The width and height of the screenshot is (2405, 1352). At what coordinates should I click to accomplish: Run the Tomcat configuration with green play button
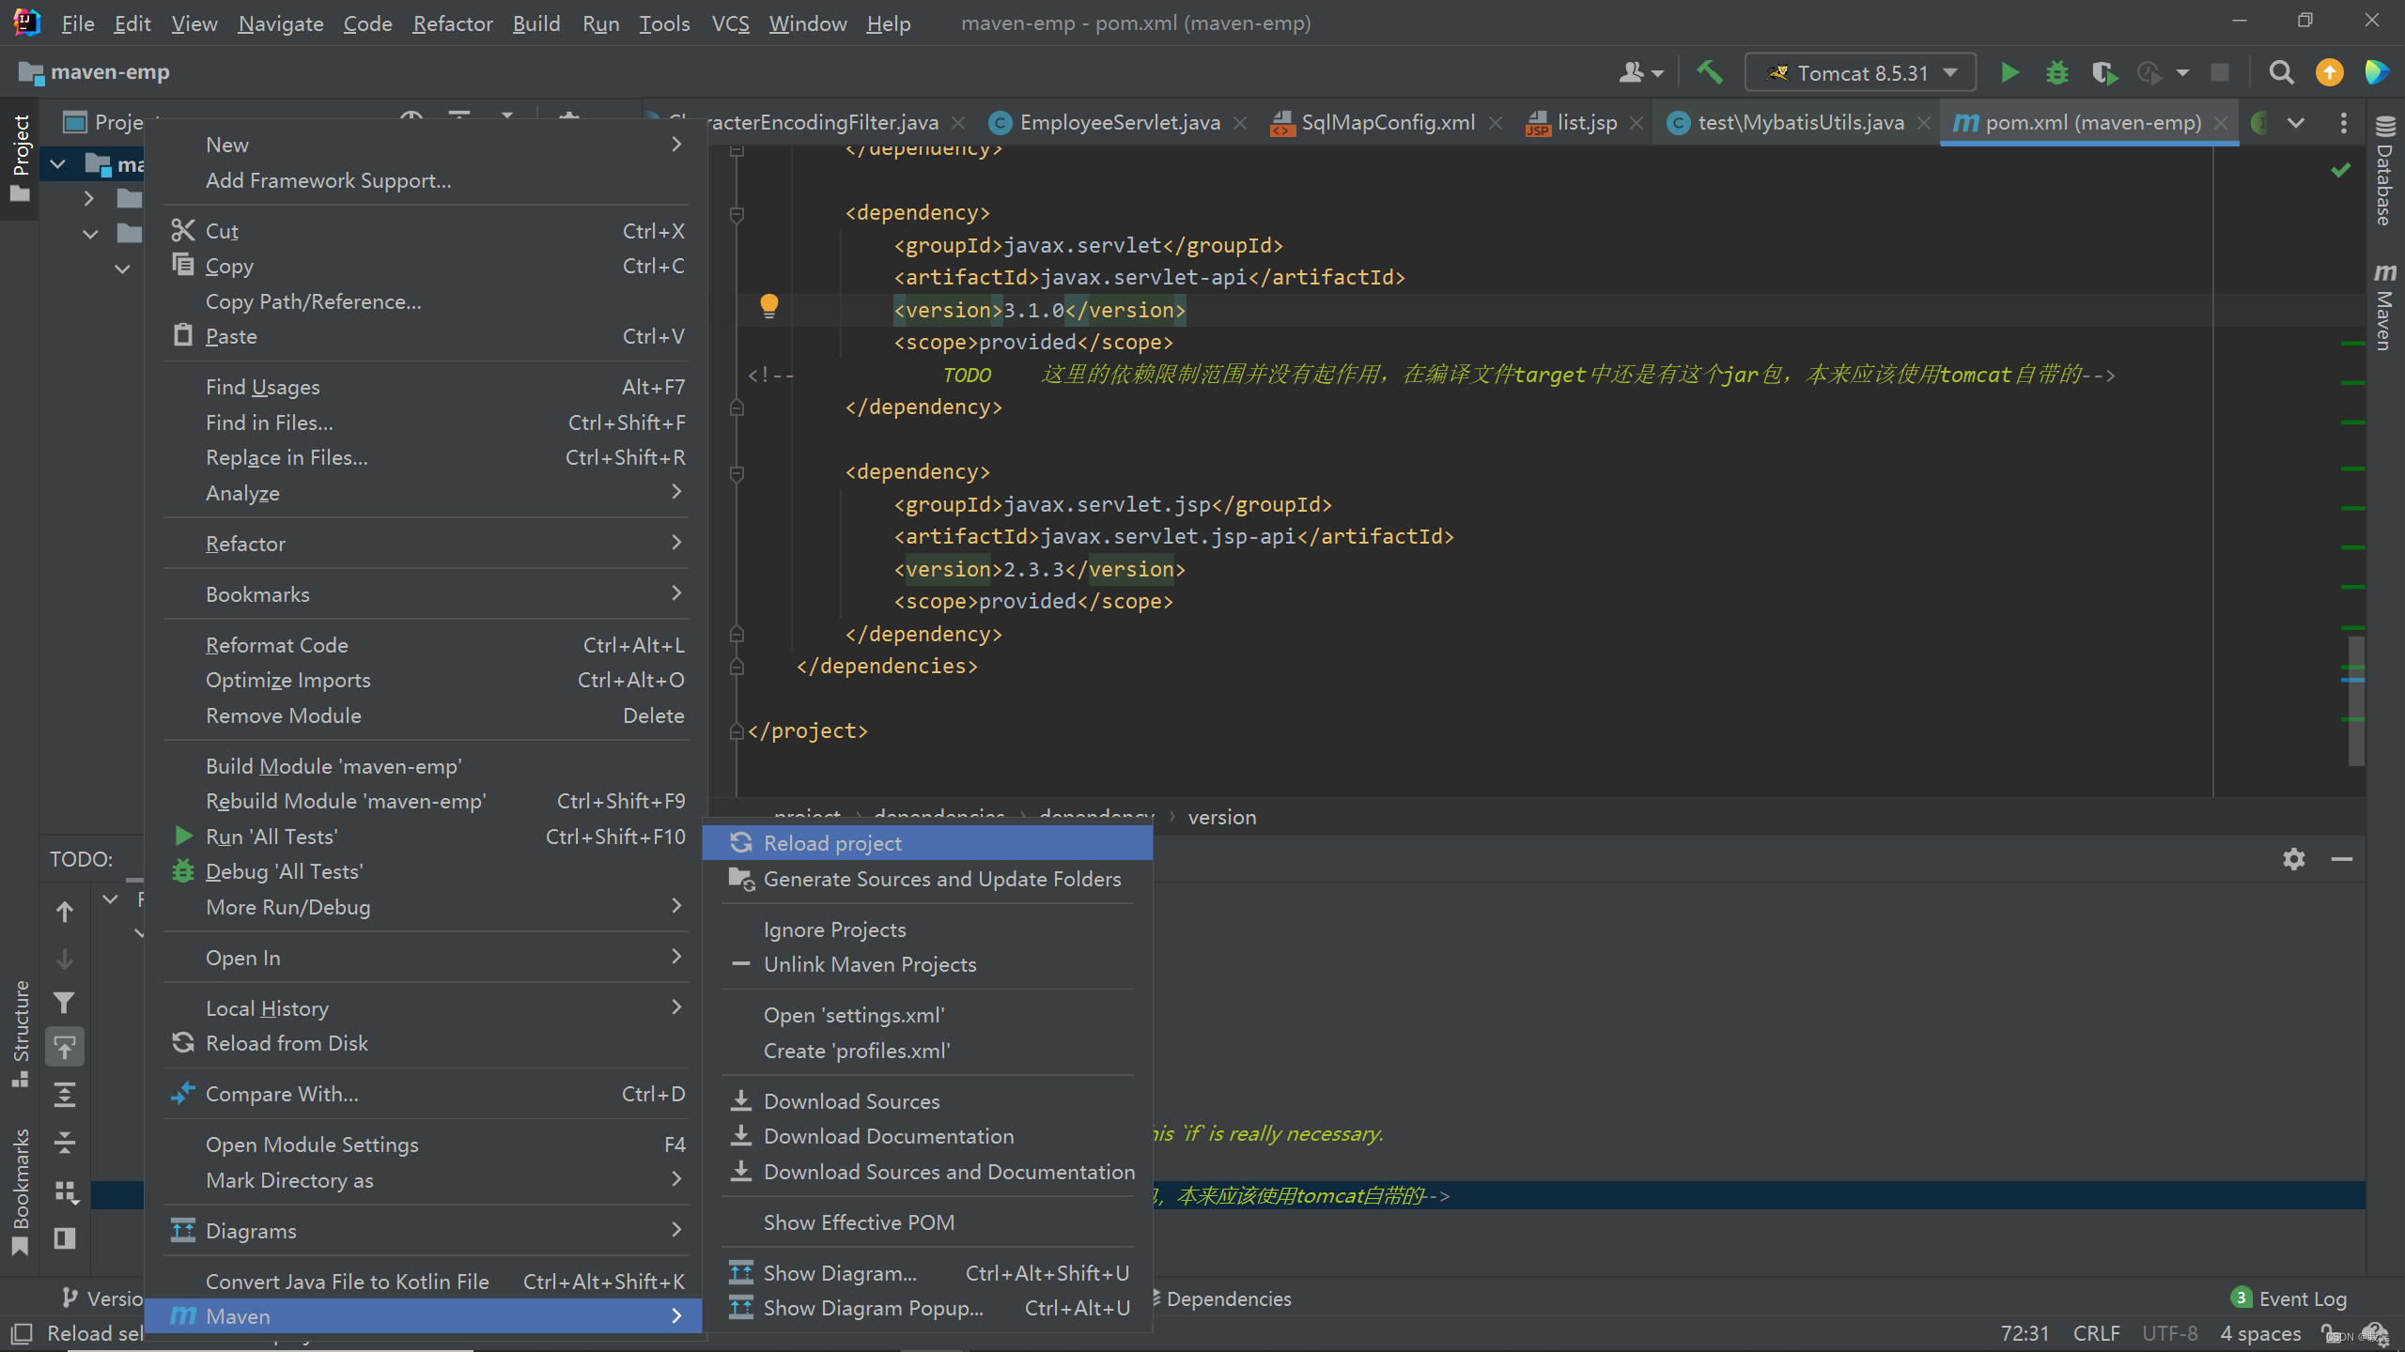2009,73
